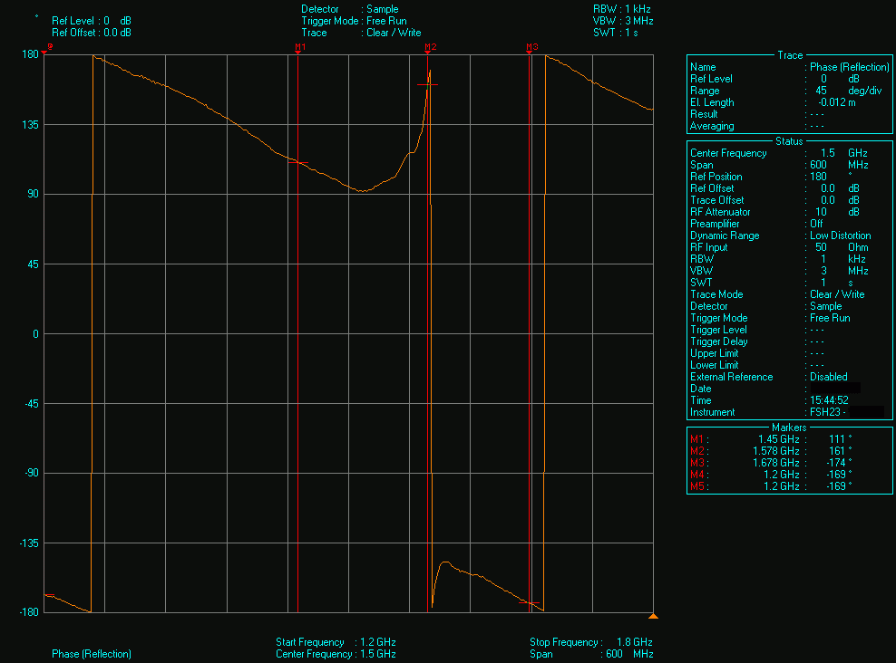The height and width of the screenshot is (663, 896).
Task: Click the Time value 15:44:52
Action: point(829,400)
